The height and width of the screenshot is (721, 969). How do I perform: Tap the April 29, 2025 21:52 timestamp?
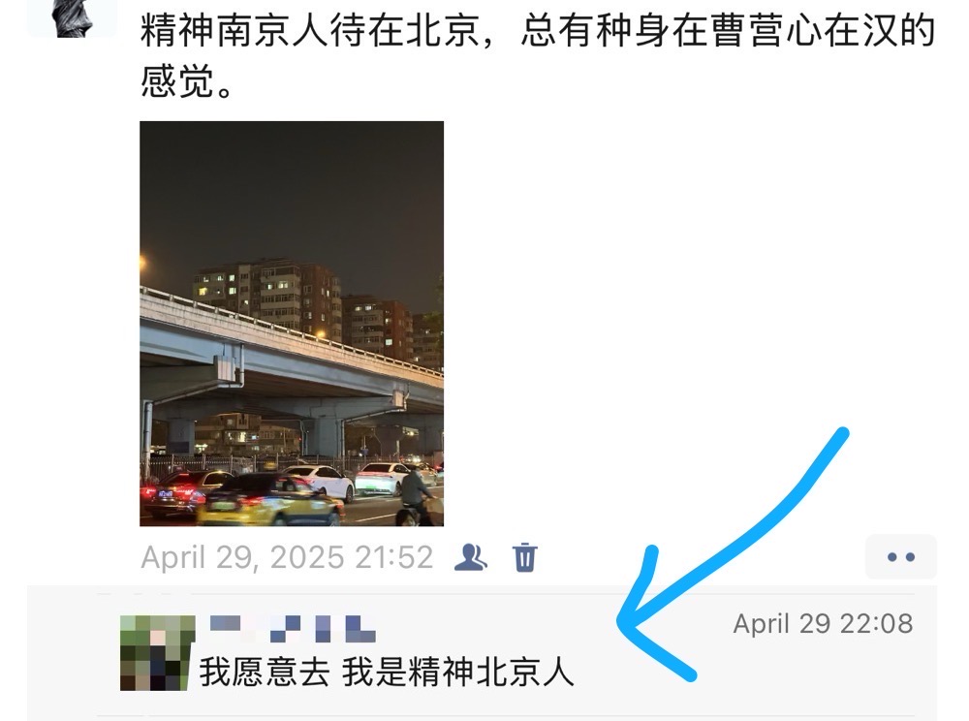287,557
